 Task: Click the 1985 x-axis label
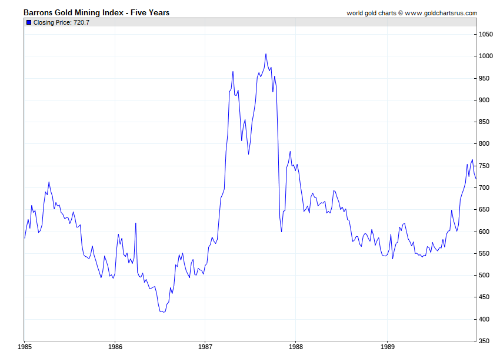tap(25, 347)
